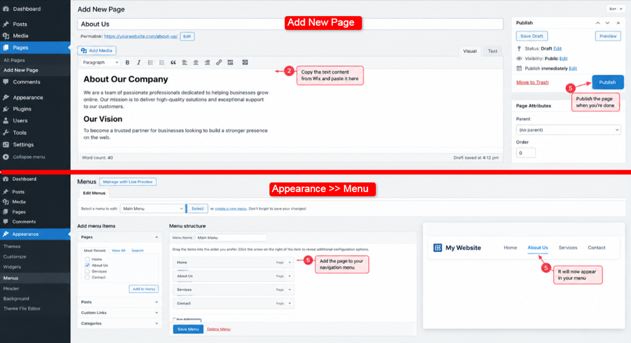This screenshot has width=631, height=343.
Task: Click the Delete Menu link
Action: tap(219, 329)
